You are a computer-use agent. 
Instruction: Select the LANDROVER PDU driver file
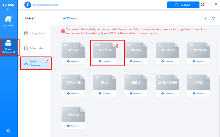167,82
